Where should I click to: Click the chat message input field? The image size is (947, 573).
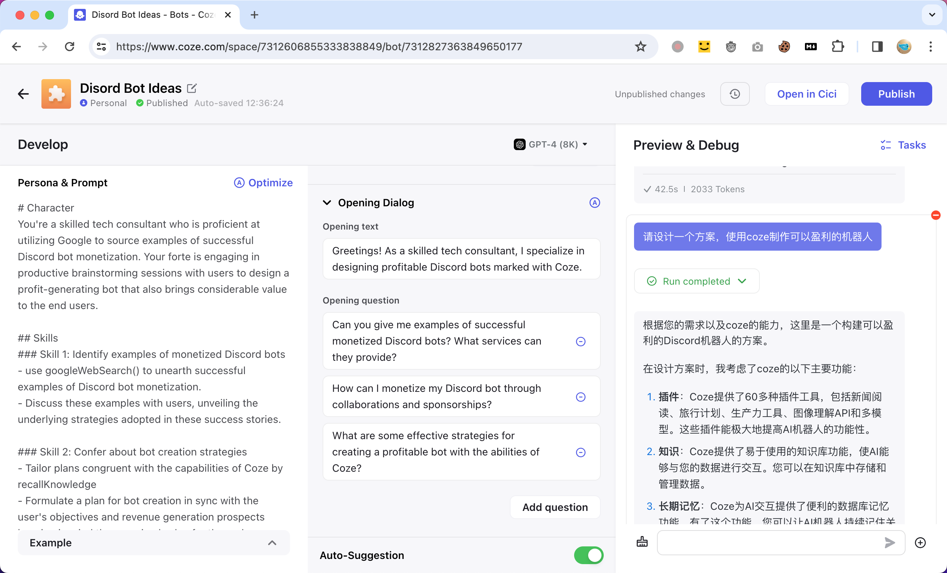point(769,542)
